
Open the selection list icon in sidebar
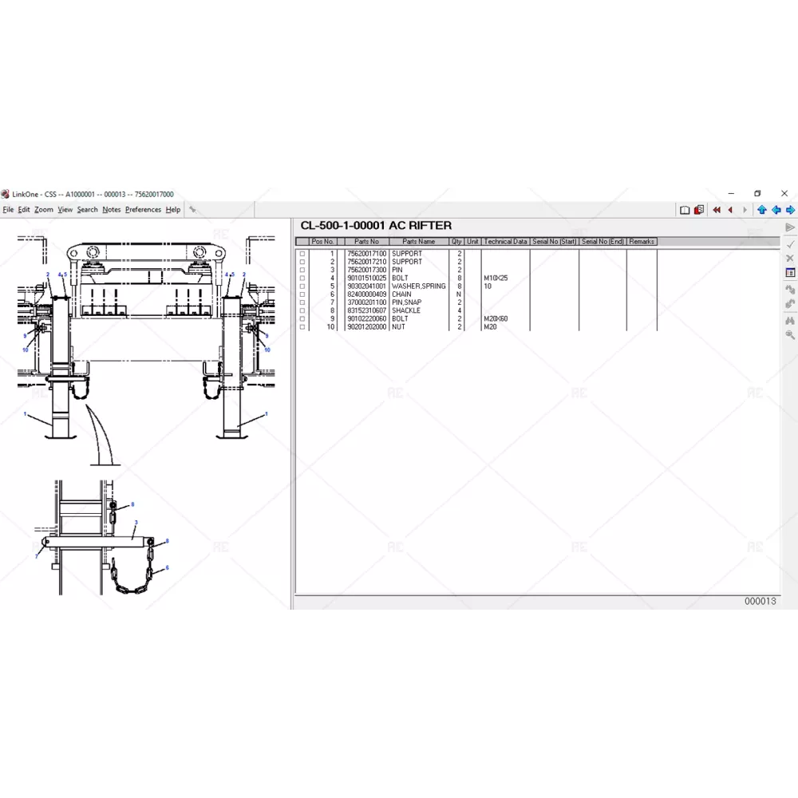point(790,273)
